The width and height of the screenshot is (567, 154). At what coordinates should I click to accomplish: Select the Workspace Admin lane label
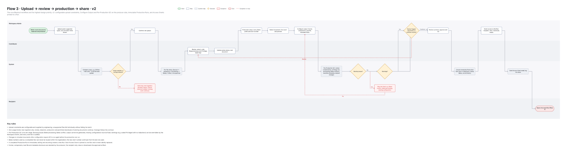click(15, 23)
